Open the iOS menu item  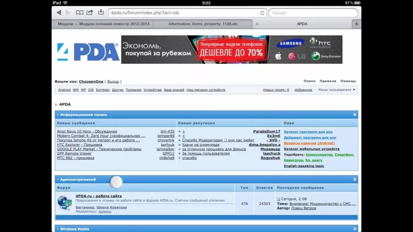[x=91, y=90]
